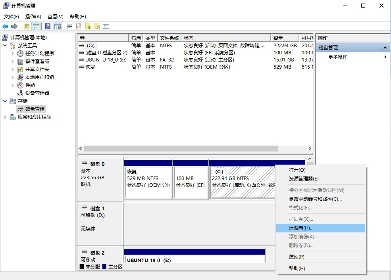Choose 帮助(H) in context menu

(x=320, y=268)
